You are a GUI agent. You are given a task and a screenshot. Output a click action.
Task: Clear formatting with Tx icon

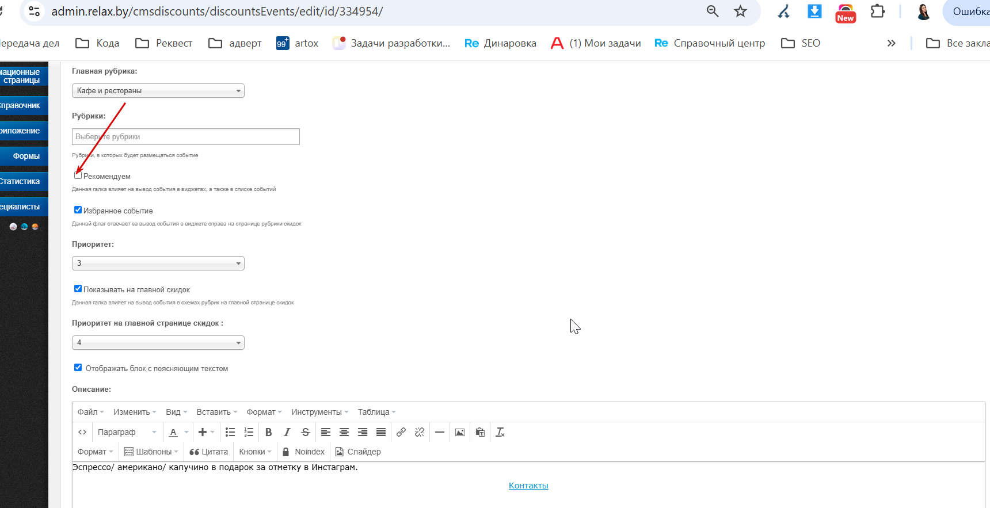coord(500,432)
